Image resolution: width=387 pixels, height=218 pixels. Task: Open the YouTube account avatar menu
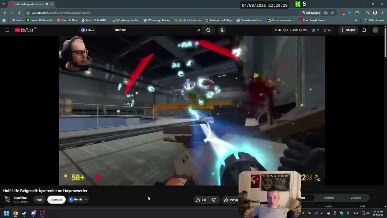(x=376, y=30)
